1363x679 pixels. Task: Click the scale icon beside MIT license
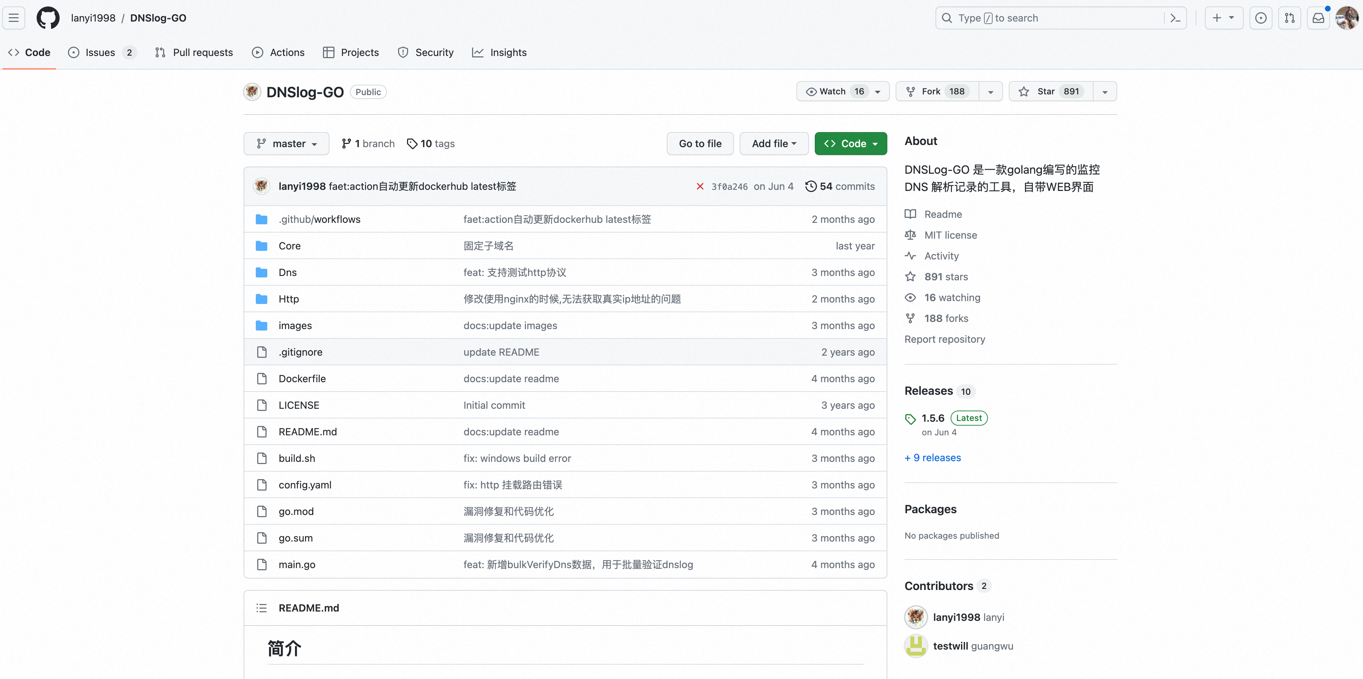[910, 235]
